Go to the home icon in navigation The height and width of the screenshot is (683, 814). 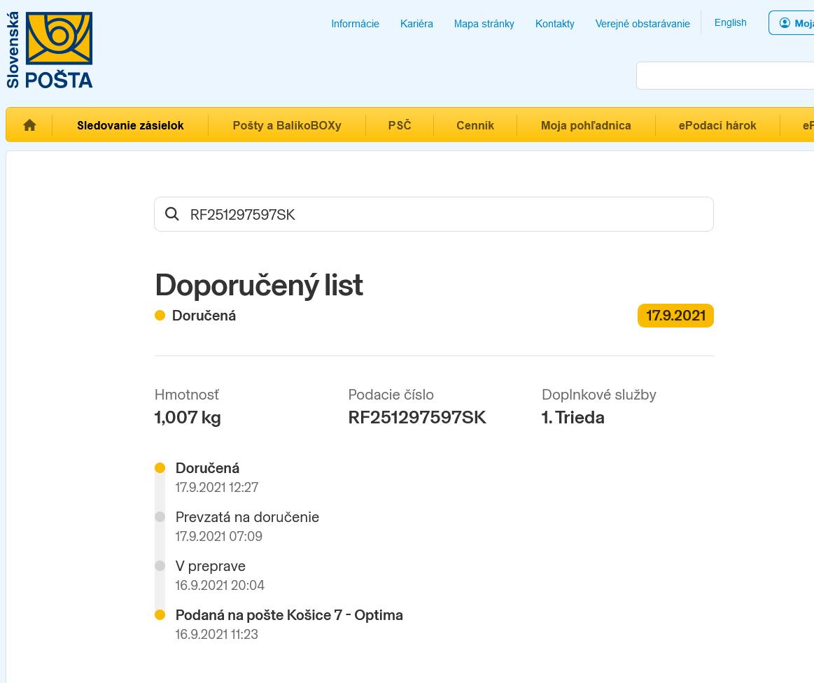29,125
